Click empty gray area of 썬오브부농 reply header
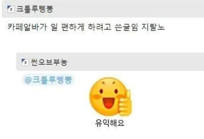The height and width of the screenshot is (139, 204). pos(135,62)
